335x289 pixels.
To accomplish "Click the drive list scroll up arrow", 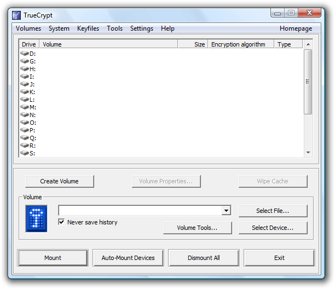I will (308, 44).
